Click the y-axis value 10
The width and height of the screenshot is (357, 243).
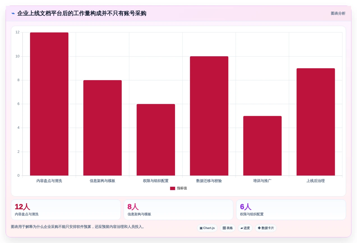tap(17, 56)
